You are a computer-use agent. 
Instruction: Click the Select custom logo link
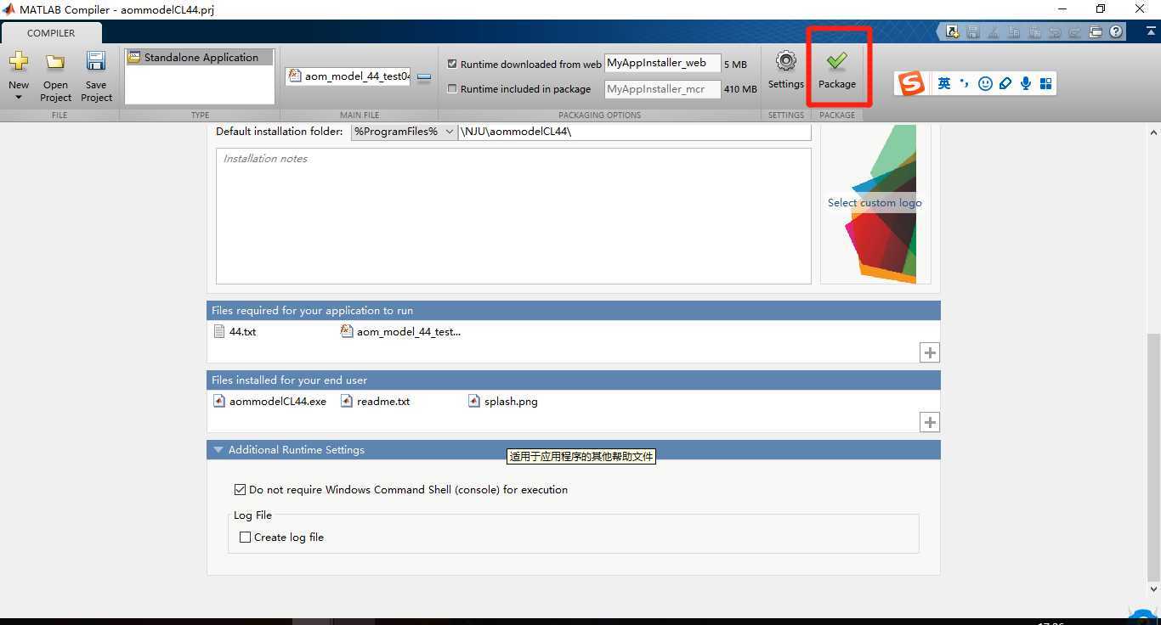click(x=875, y=203)
